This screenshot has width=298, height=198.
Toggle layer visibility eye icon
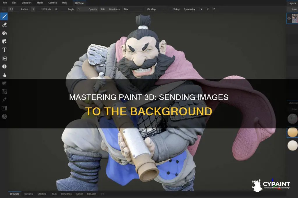coord(289,18)
